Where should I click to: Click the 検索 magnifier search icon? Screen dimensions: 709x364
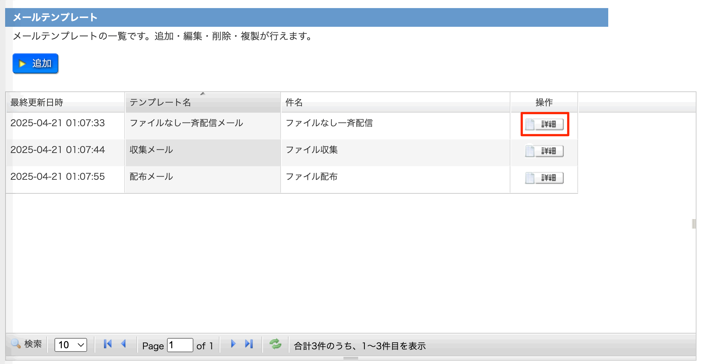point(16,344)
